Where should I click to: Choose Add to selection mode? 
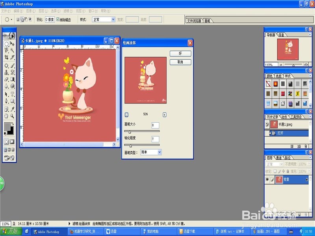[22, 19]
